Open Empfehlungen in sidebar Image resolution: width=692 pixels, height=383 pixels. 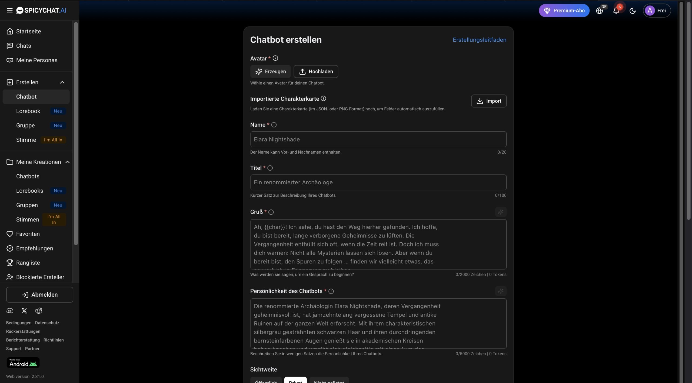36,248
